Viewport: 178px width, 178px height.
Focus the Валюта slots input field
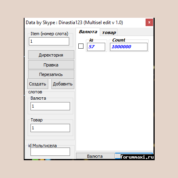(x=50, y=106)
